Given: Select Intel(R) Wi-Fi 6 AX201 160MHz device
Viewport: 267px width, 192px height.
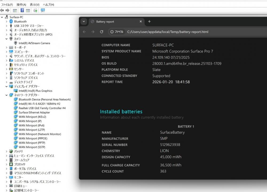Looking at the screenshot, I should 40,104.
